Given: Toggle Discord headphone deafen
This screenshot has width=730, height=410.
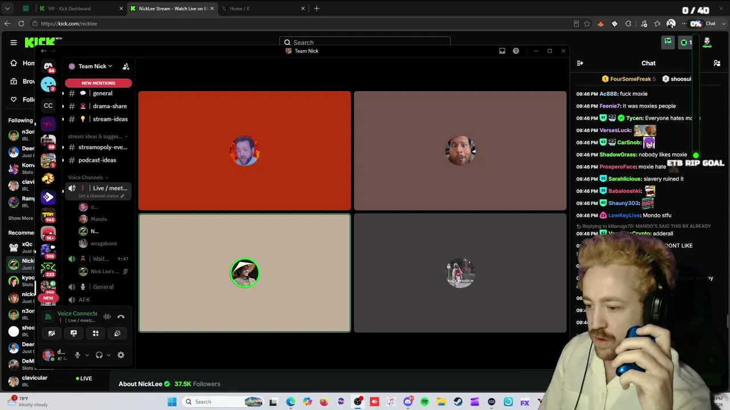Looking at the screenshot, I should click(99, 355).
